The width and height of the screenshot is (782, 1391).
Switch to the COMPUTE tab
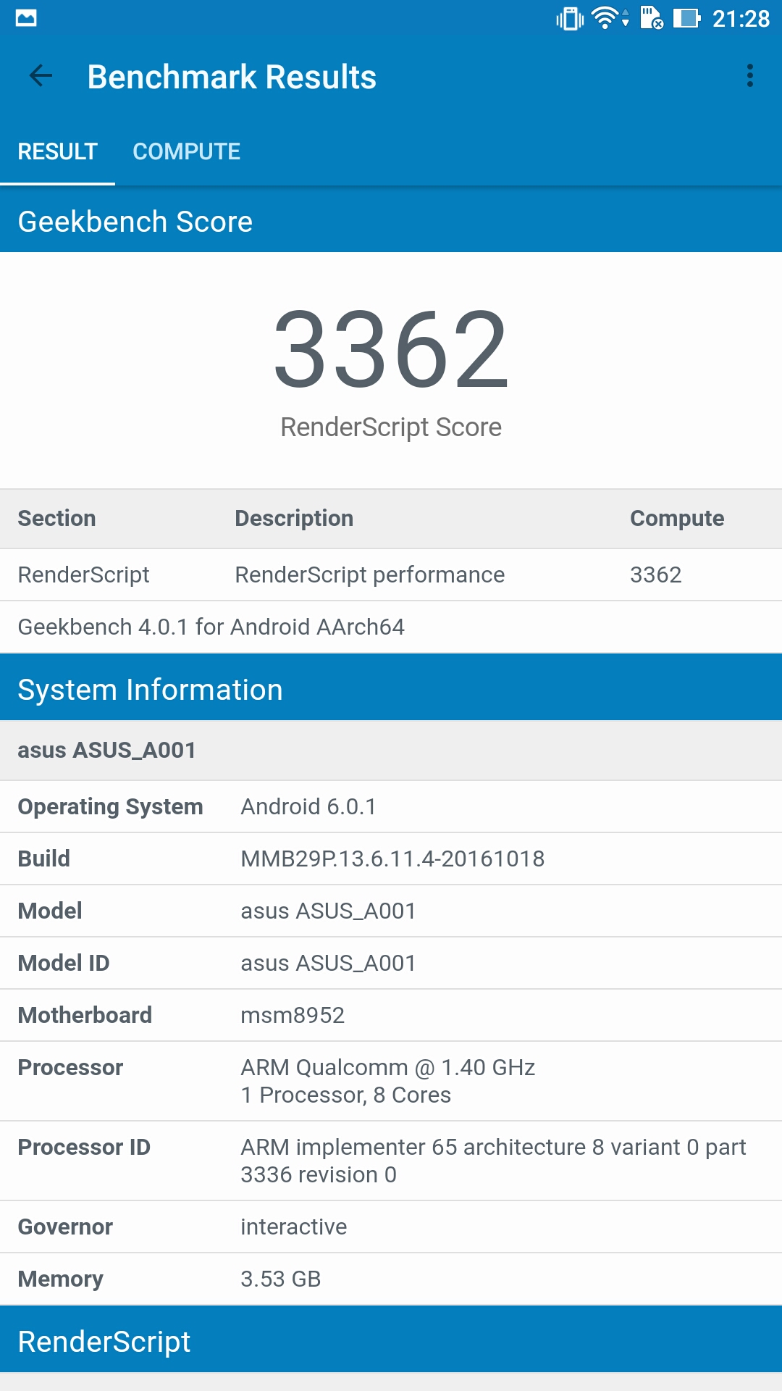[187, 151]
